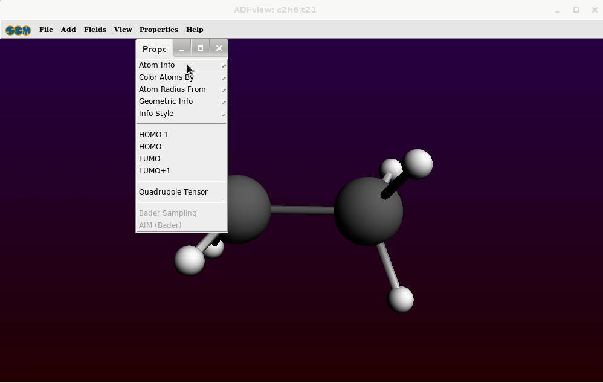
Task: Open the View menu
Action: click(123, 30)
